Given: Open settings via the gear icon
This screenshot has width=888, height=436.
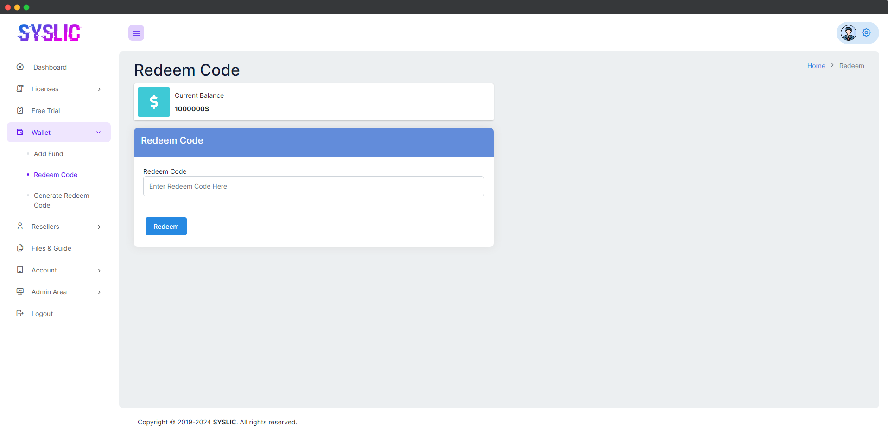Looking at the screenshot, I should click(x=866, y=33).
